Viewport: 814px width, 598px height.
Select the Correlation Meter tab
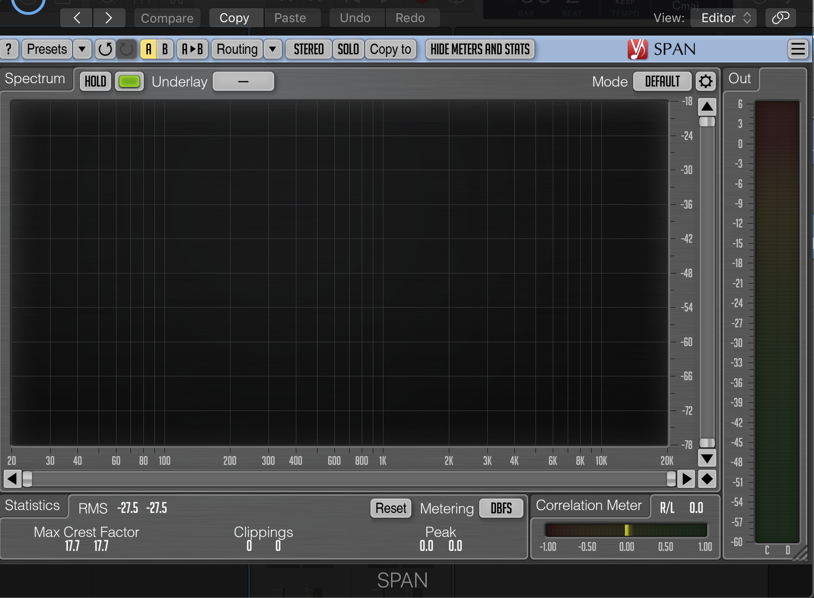pyautogui.click(x=589, y=506)
